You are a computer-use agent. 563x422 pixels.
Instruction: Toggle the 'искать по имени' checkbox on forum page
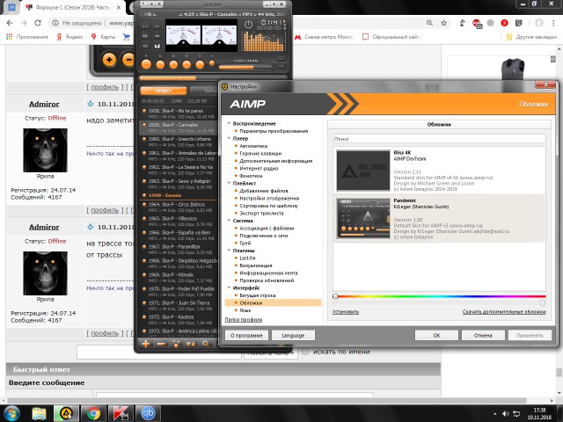305,352
